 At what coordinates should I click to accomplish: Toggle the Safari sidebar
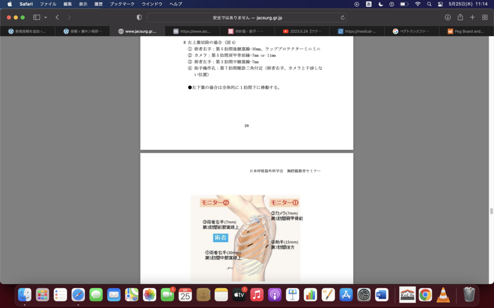(37, 17)
